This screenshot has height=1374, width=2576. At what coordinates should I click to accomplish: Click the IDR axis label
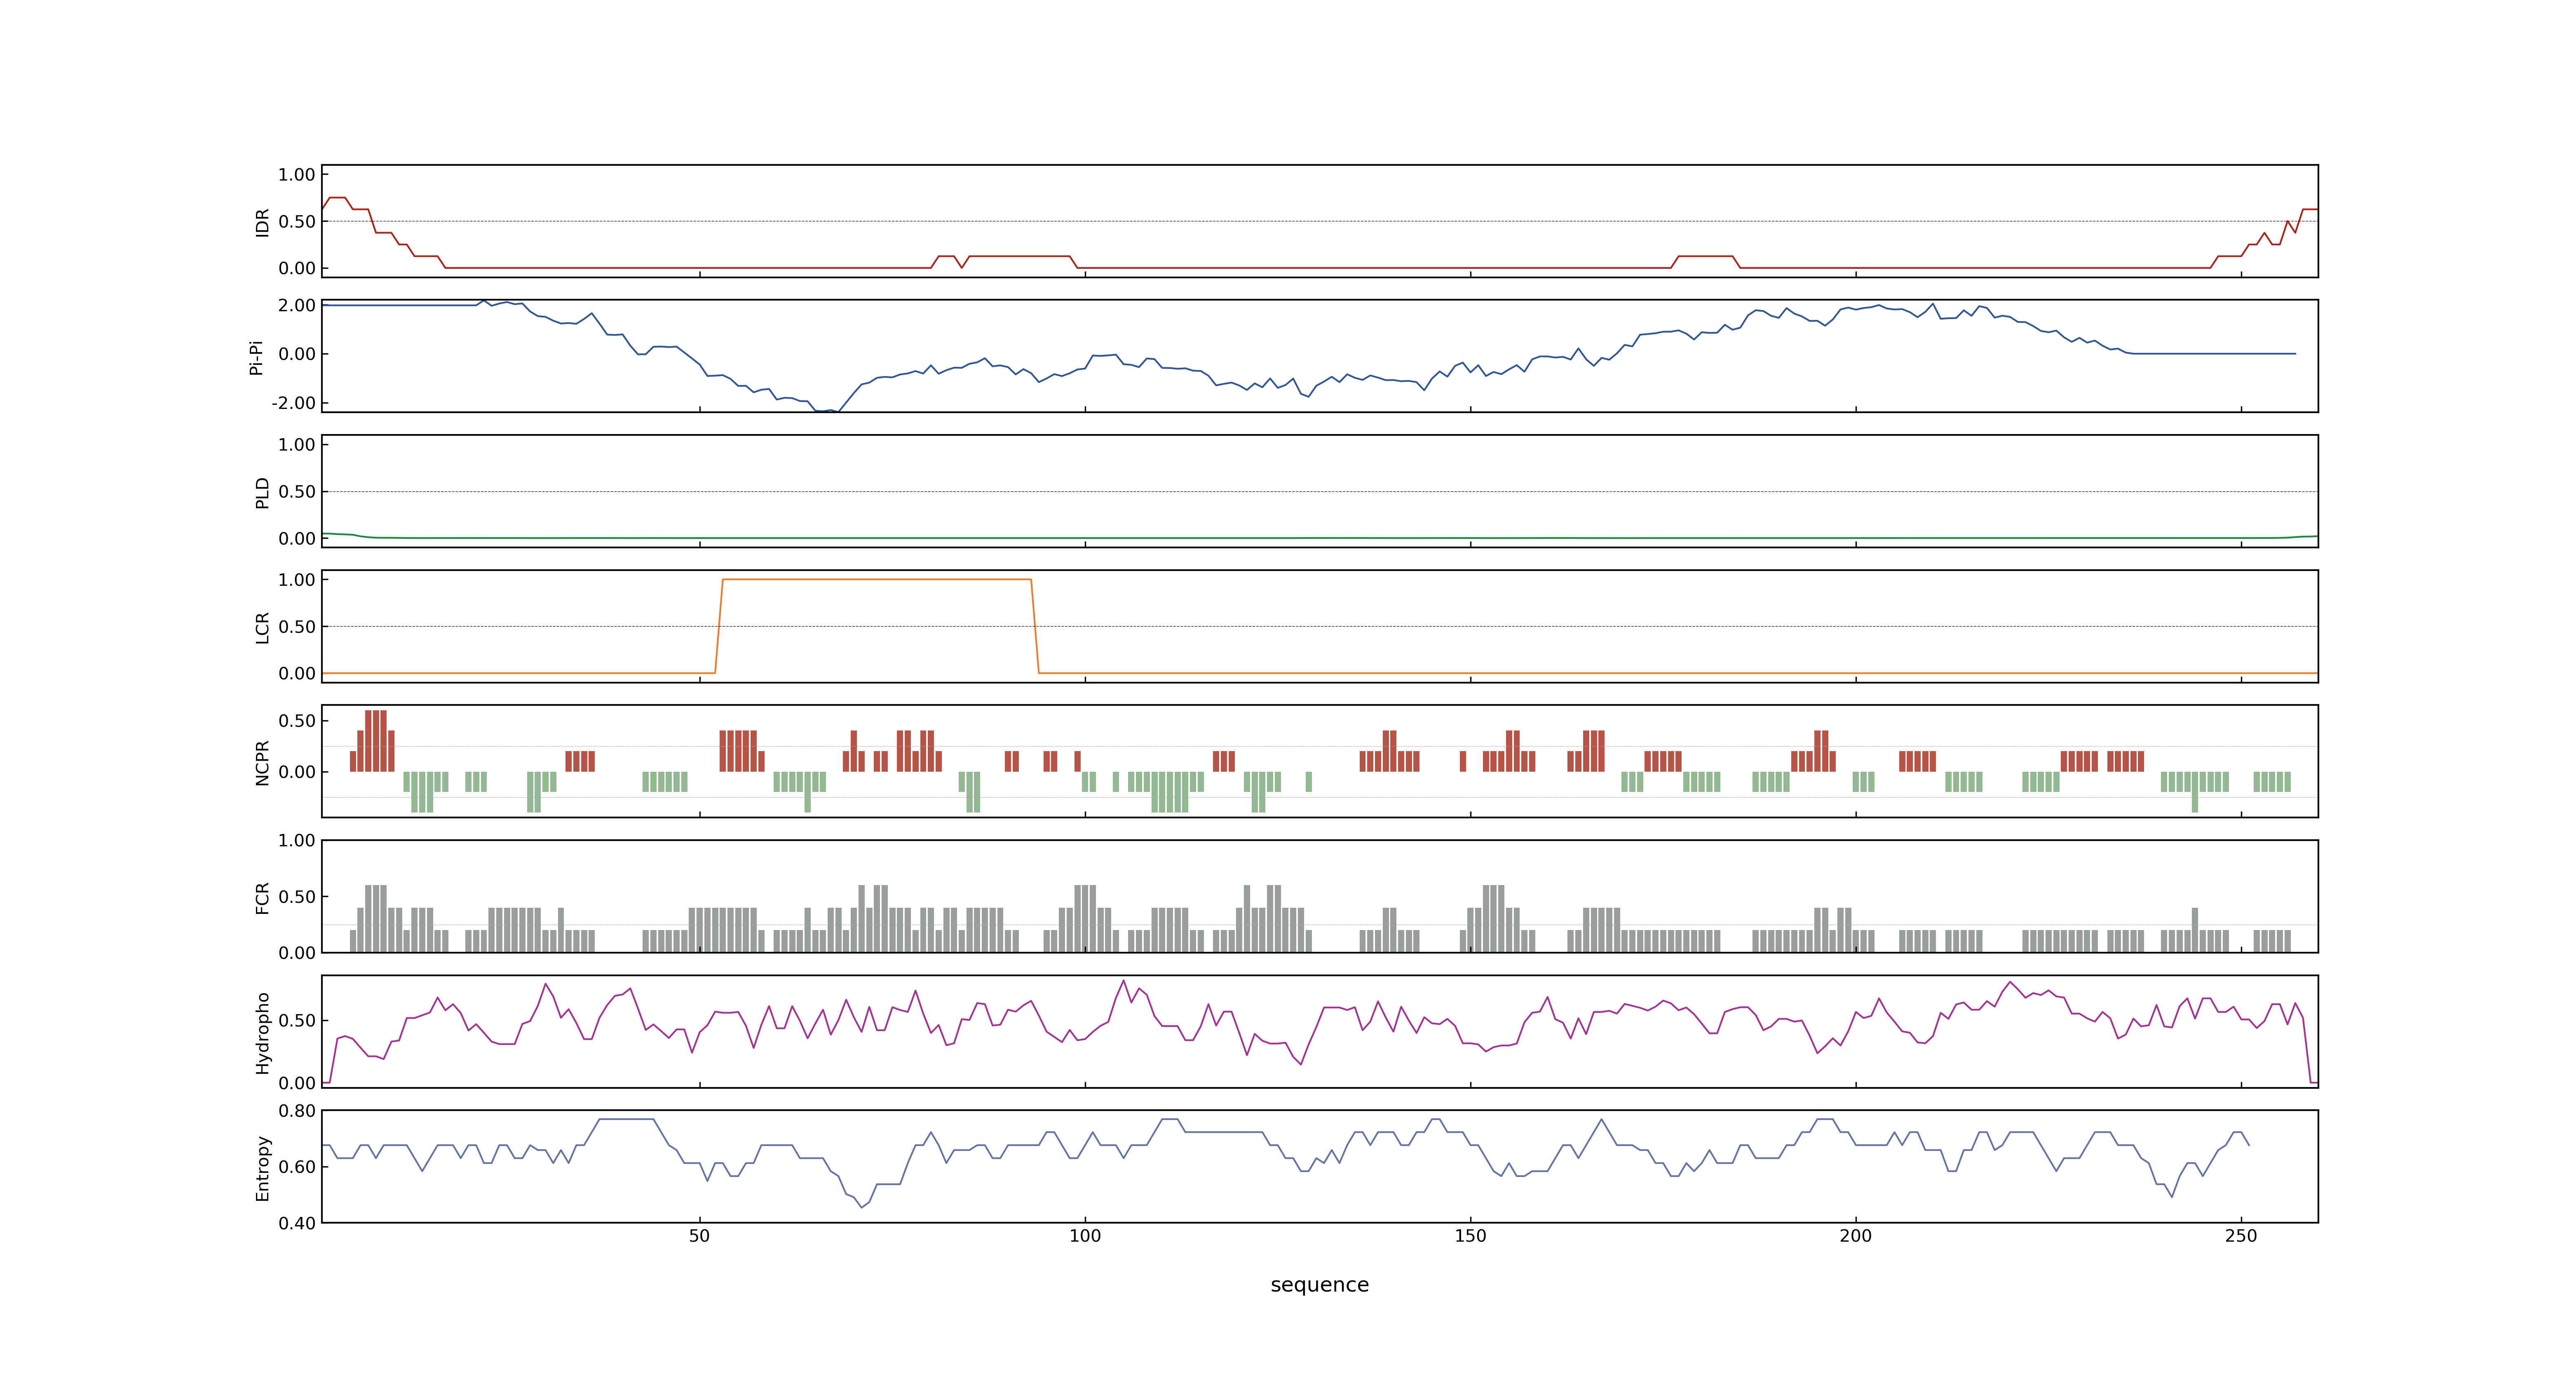[262, 222]
